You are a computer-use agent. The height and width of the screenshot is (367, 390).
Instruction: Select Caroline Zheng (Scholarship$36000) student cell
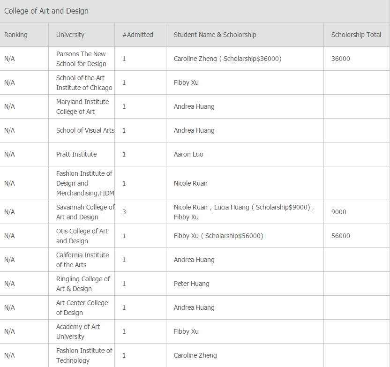[x=228, y=59]
